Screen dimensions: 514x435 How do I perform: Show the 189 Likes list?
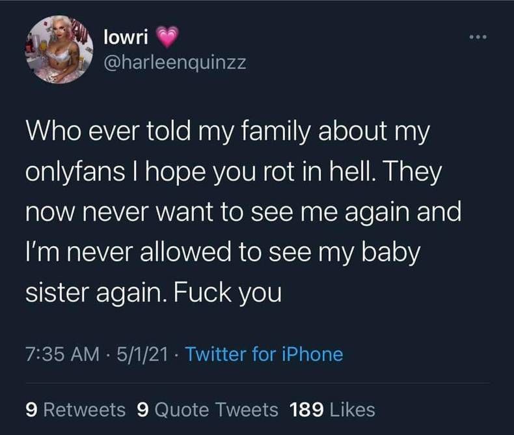click(x=331, y=410)
